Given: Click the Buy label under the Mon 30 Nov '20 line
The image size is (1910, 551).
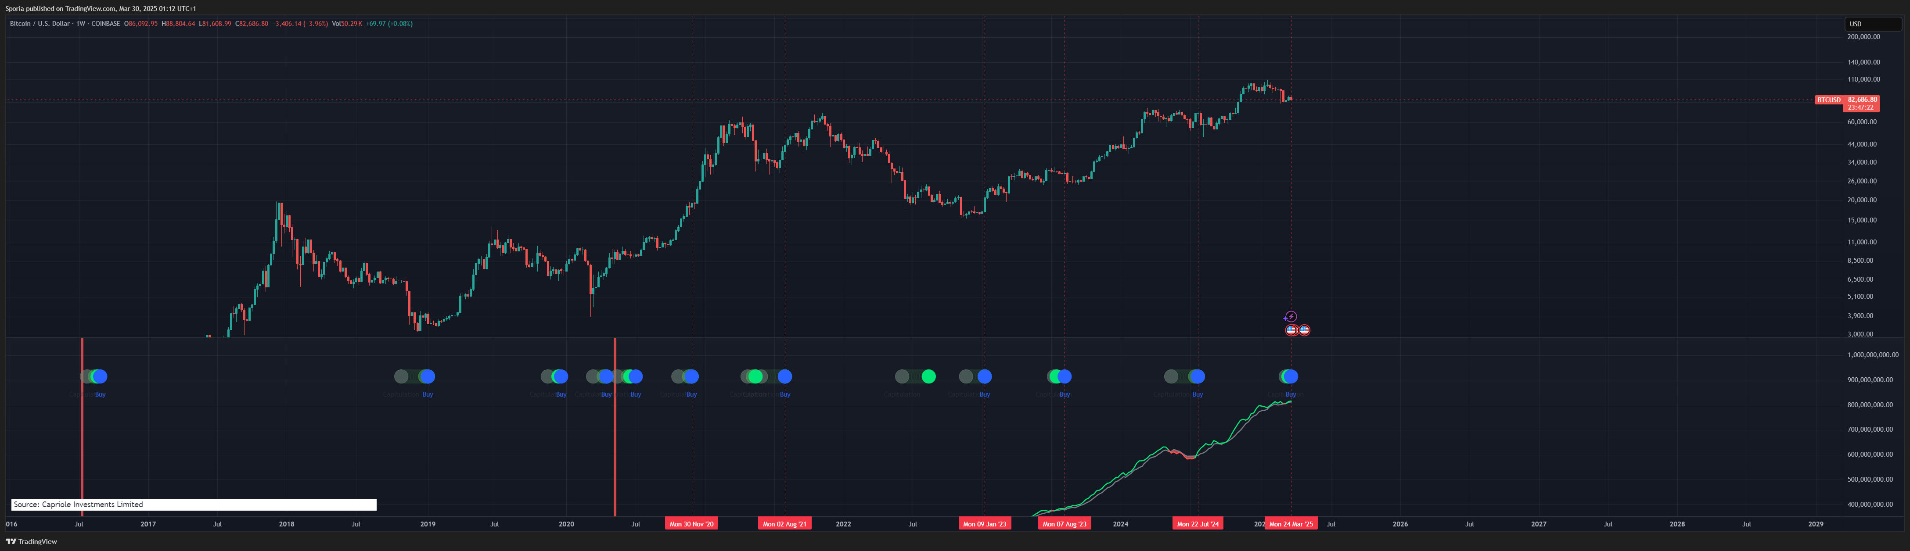Looking at the screenshot, I should pyautogui.click(x=692, y=394).
